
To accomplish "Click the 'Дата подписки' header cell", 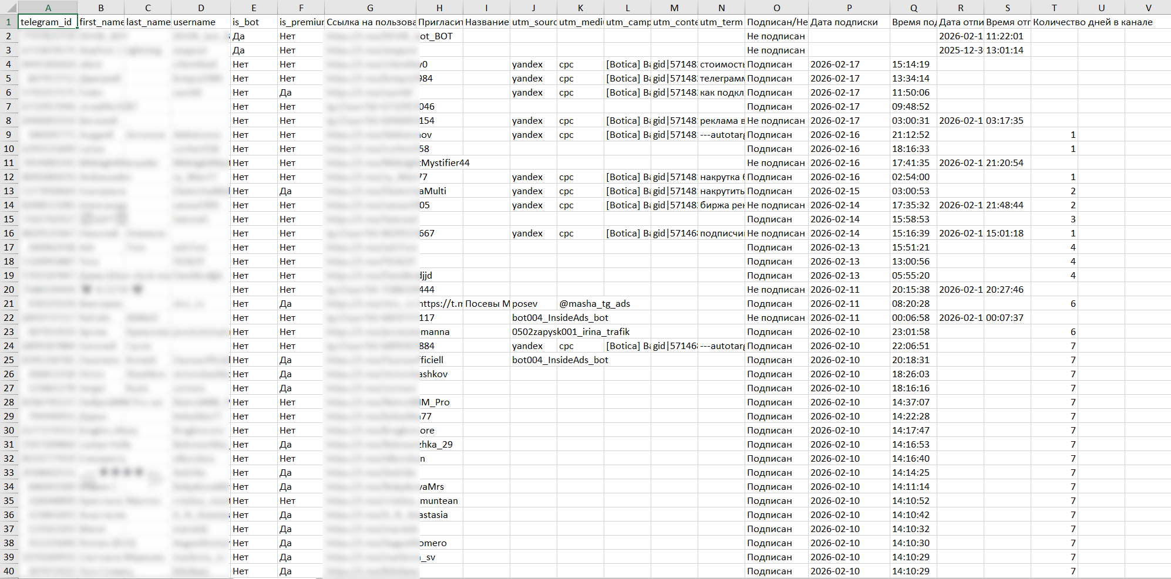I will point(849,22).
